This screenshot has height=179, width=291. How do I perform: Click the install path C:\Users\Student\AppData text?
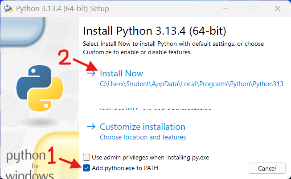tap(192, 84)
